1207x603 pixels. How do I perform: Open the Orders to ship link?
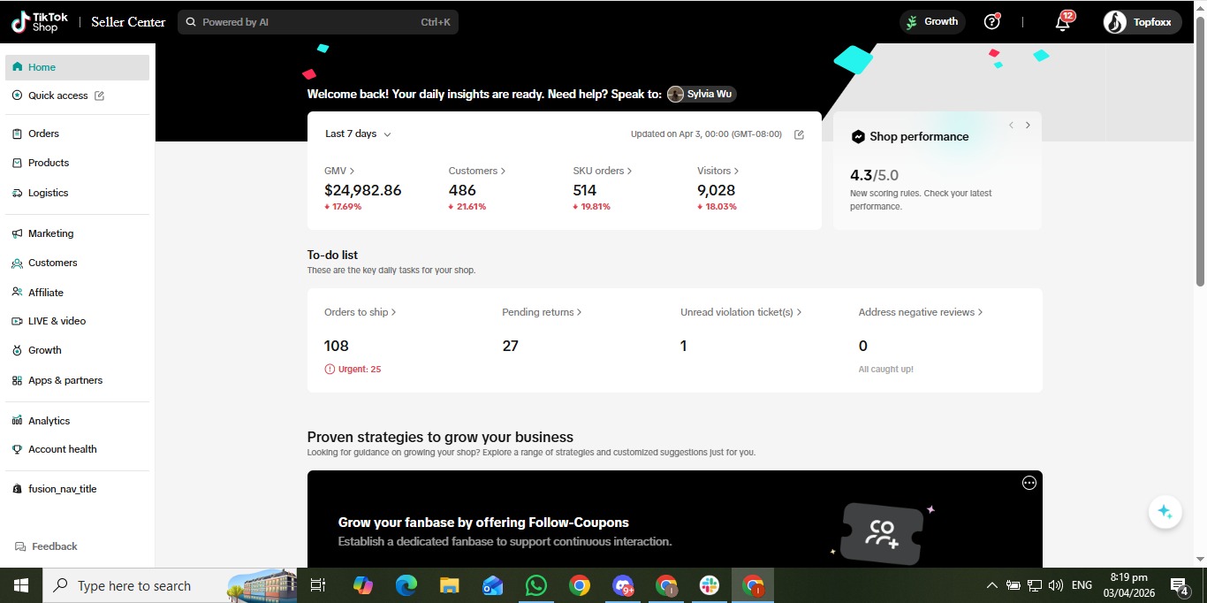point(360,312)
